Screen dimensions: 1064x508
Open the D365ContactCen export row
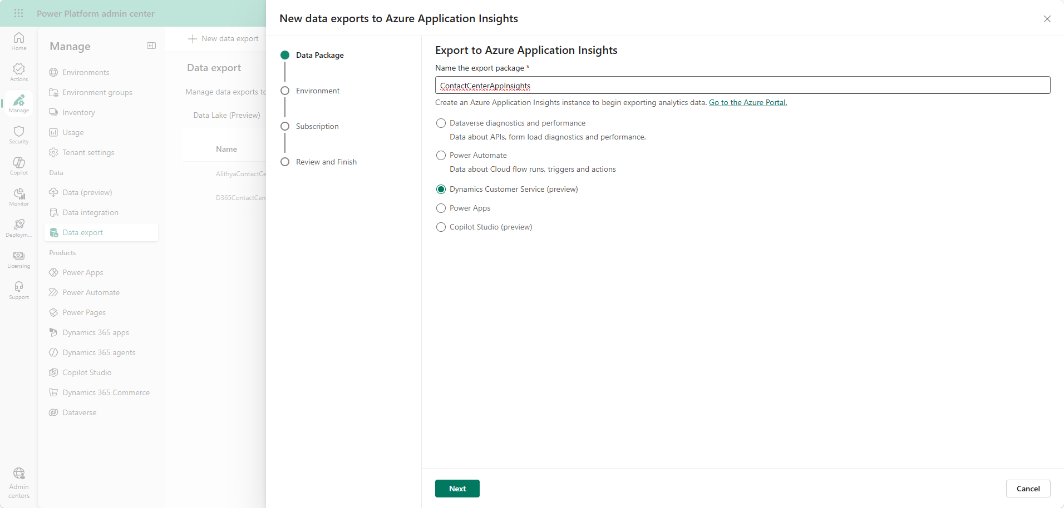241,198
